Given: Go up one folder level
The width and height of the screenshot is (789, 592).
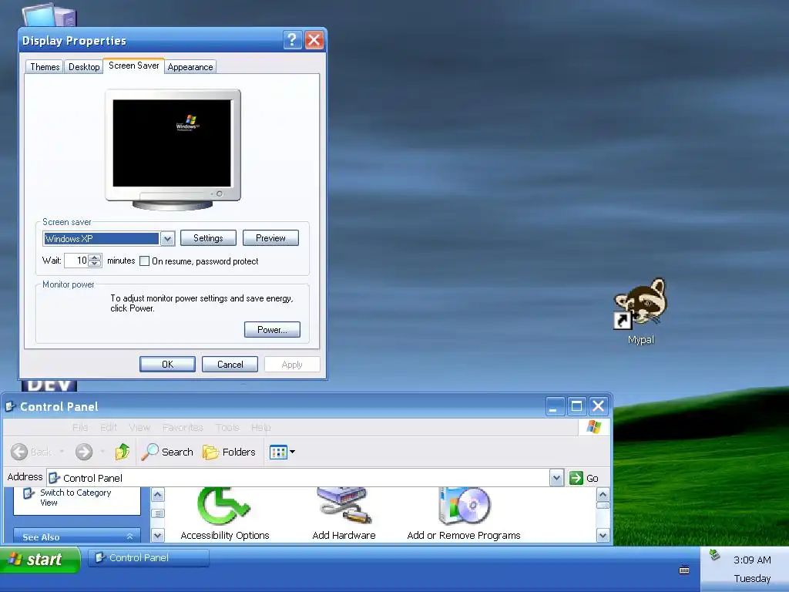Looking at the screenshot, I should point(123,452).
